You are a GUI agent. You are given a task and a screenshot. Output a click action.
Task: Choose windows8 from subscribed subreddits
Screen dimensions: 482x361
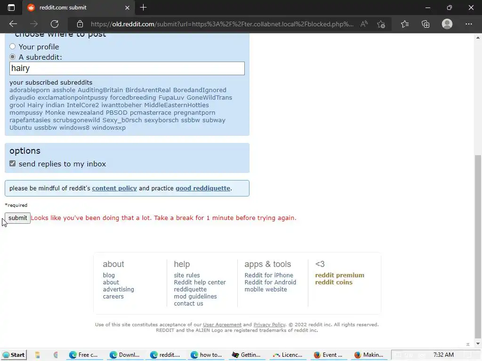point(74,128)
